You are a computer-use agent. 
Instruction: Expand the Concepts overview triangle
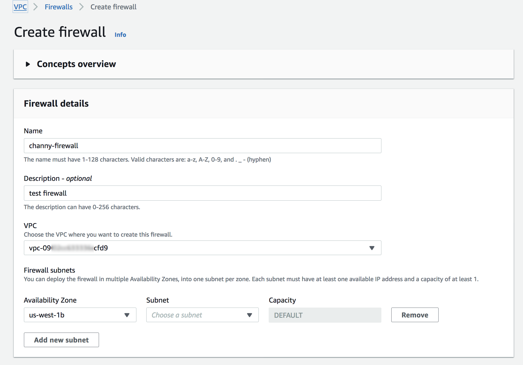point(28,64)
